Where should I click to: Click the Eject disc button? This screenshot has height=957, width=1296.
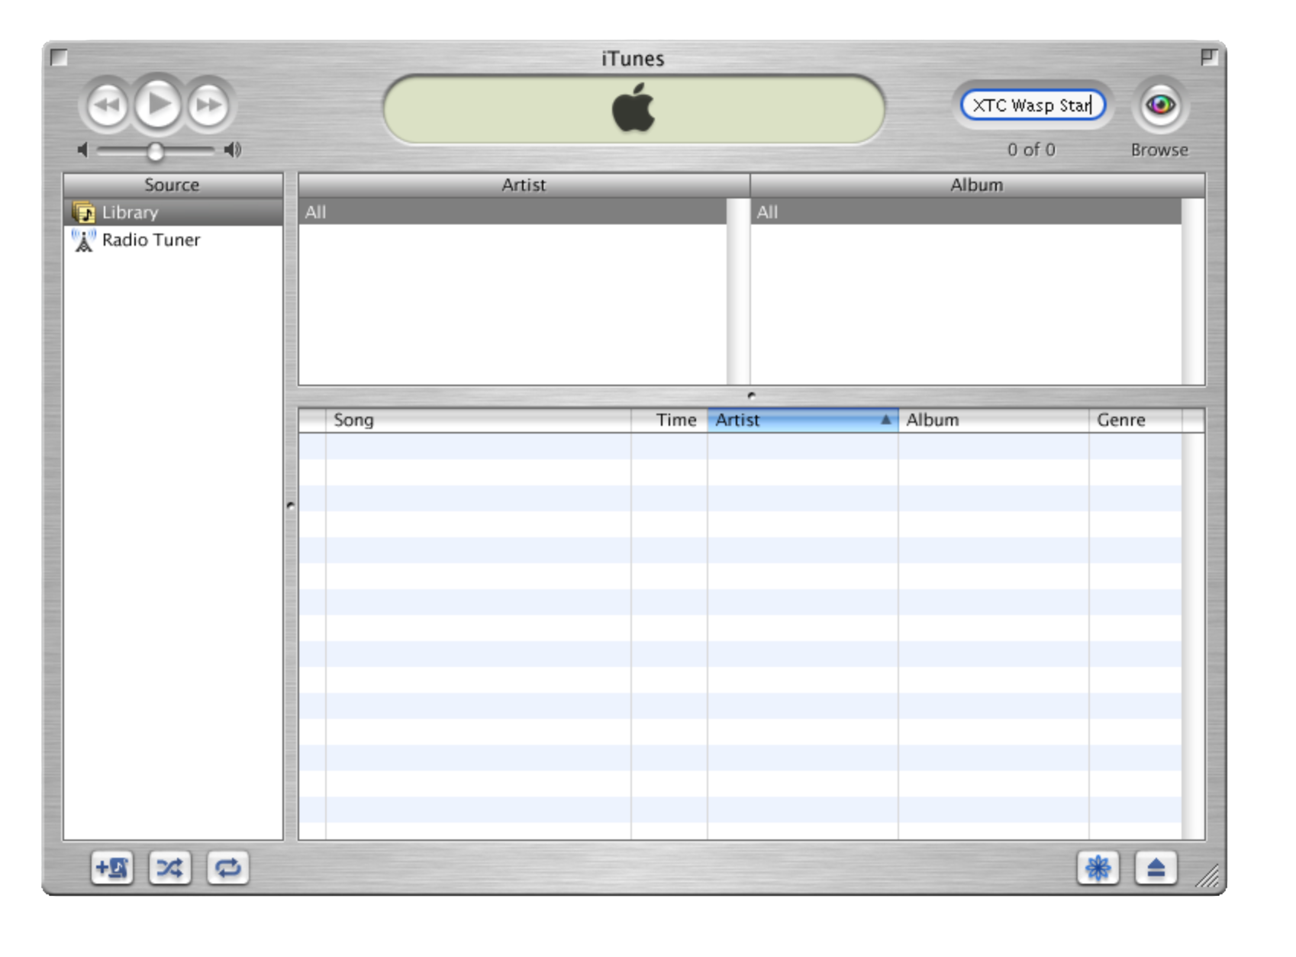tap(1156, 868)
